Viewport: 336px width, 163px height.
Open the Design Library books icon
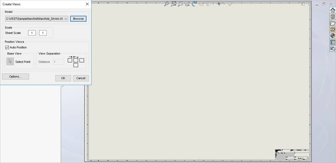click(x=332, y=17)
